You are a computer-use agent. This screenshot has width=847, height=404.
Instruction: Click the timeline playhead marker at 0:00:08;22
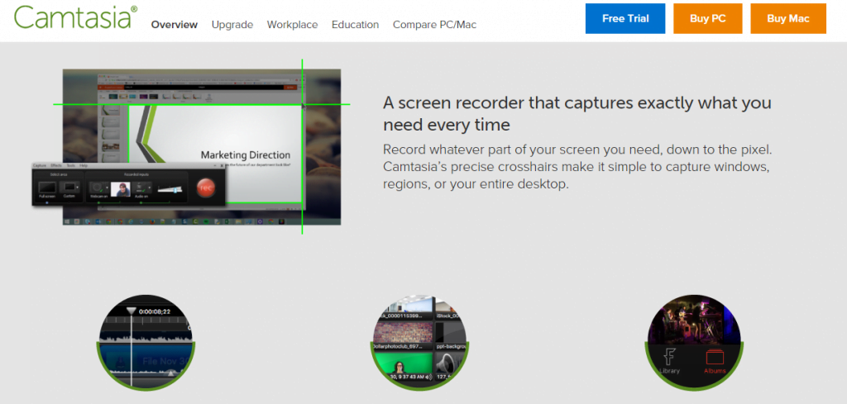[132, 311]
